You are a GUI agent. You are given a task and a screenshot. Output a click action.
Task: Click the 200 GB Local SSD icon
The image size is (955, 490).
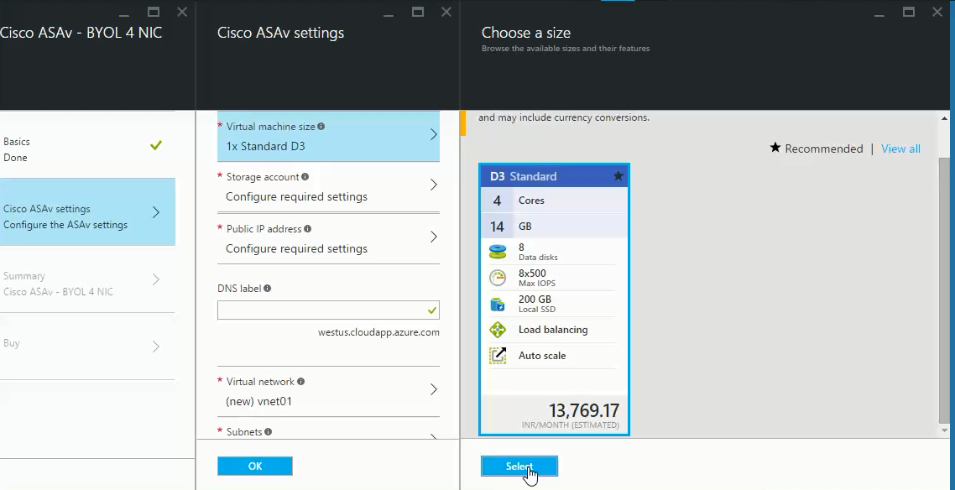tap(497, 305)
